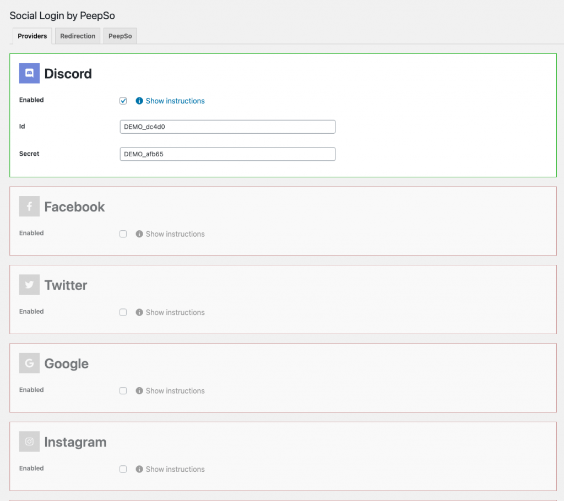Show instructions for Twitter
The height and width of the screenshot is (501, 564).
pos(175,313)
